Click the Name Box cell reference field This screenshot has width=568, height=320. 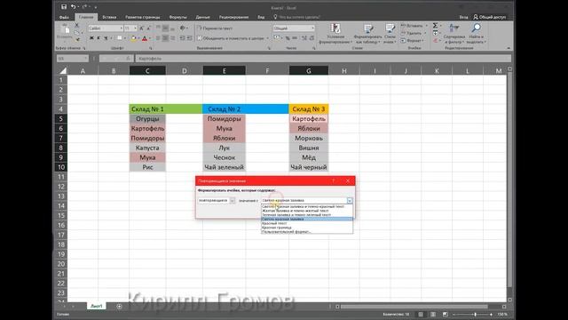click(x=72, y=58)
